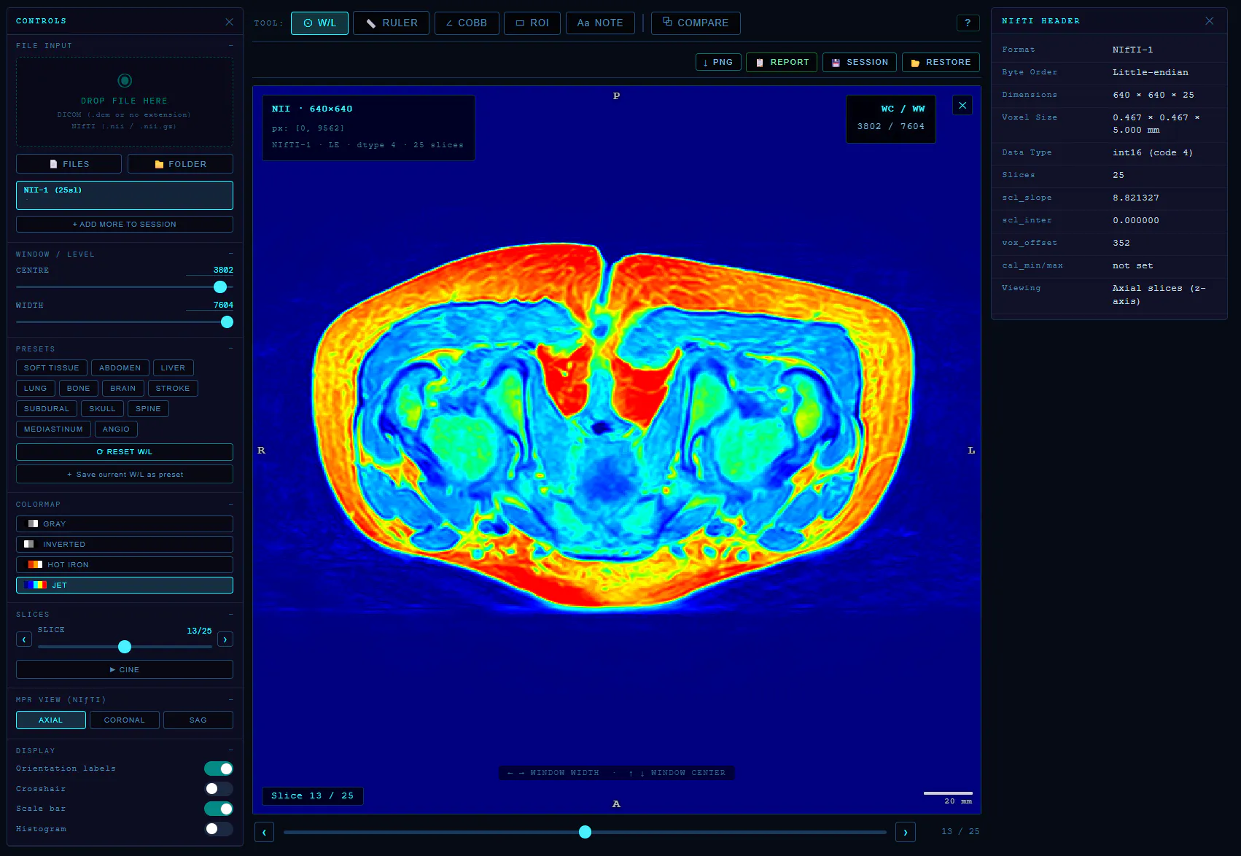
Task: Save current W/L as preset
Action: (x=125, y=474)
